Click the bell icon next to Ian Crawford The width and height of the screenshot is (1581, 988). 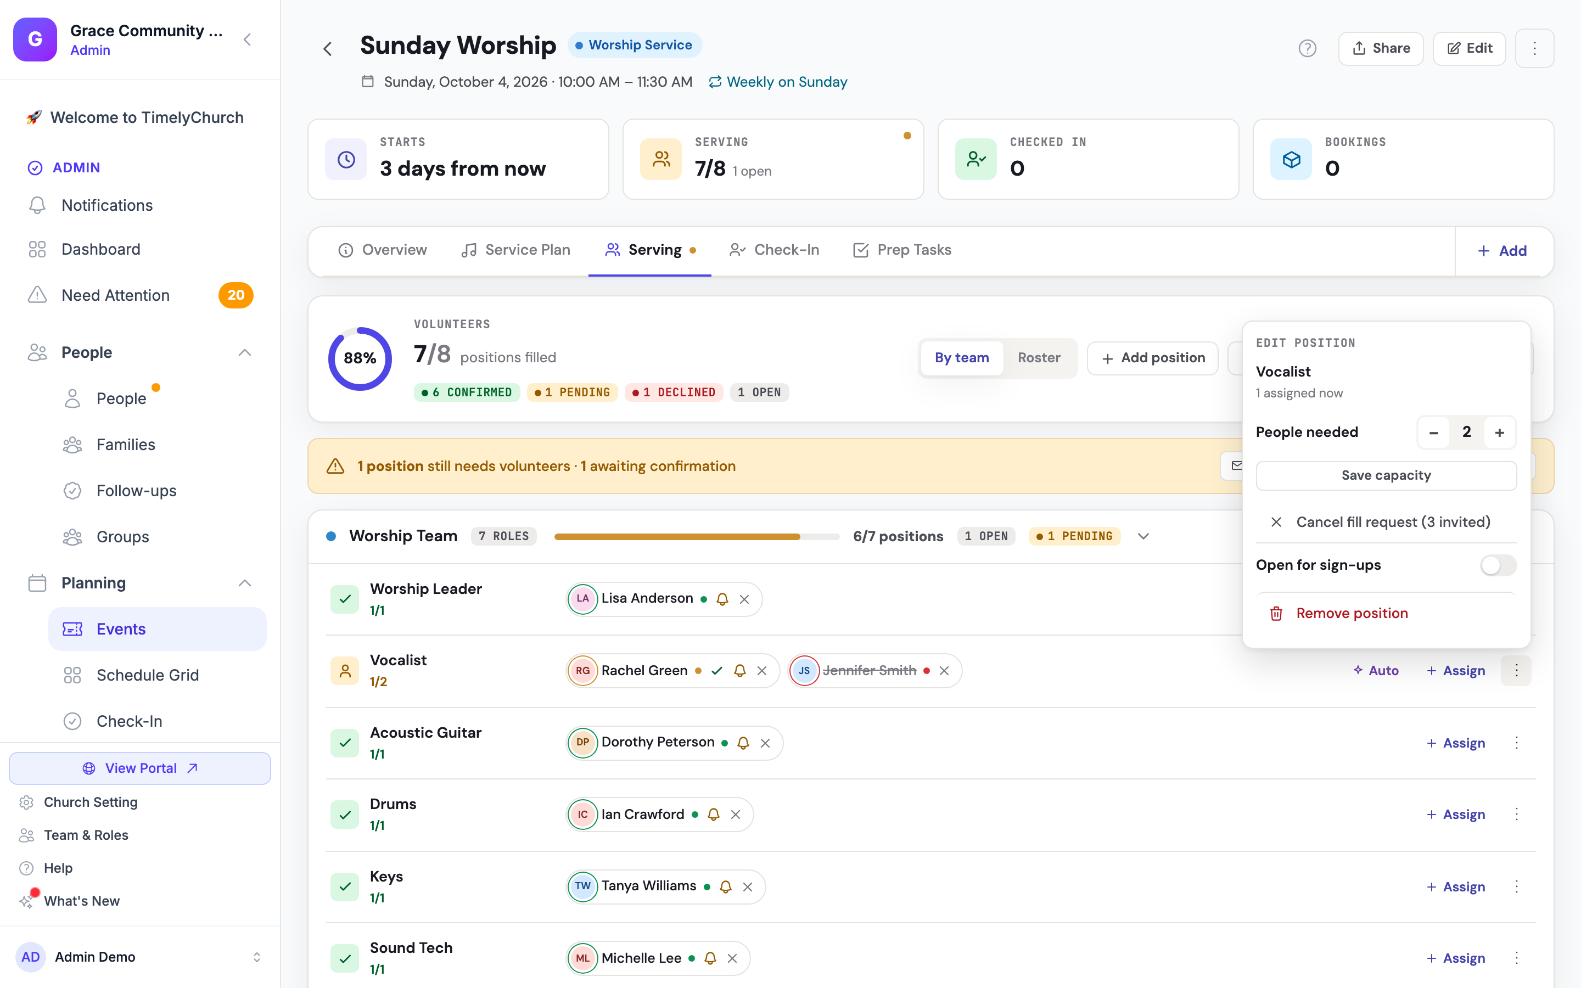[x=714, y=815]
